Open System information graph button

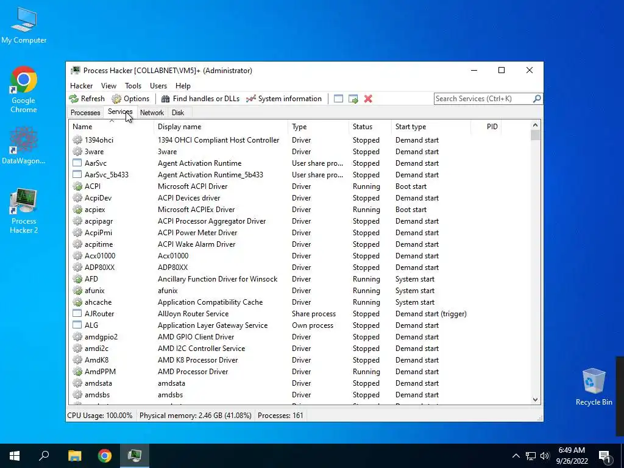click(283, 99)
